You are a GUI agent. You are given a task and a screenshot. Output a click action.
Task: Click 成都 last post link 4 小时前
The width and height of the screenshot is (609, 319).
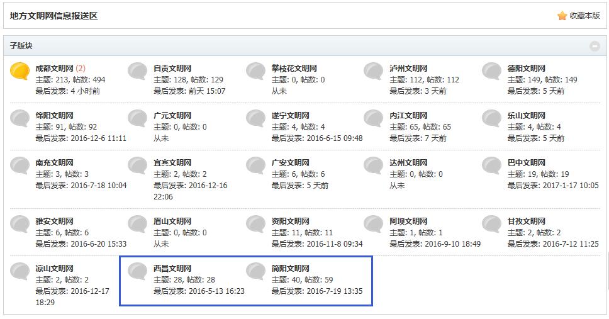click(86, 91)
